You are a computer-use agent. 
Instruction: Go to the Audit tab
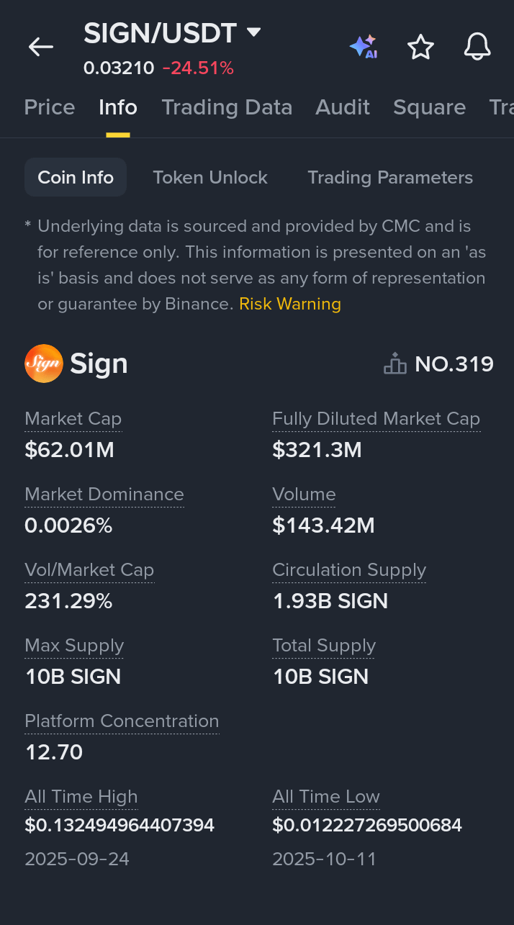click(343, 107)
